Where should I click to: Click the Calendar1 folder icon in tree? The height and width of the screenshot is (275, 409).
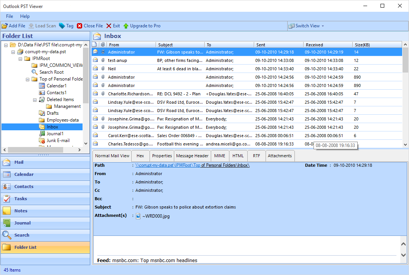click(42, 86)
